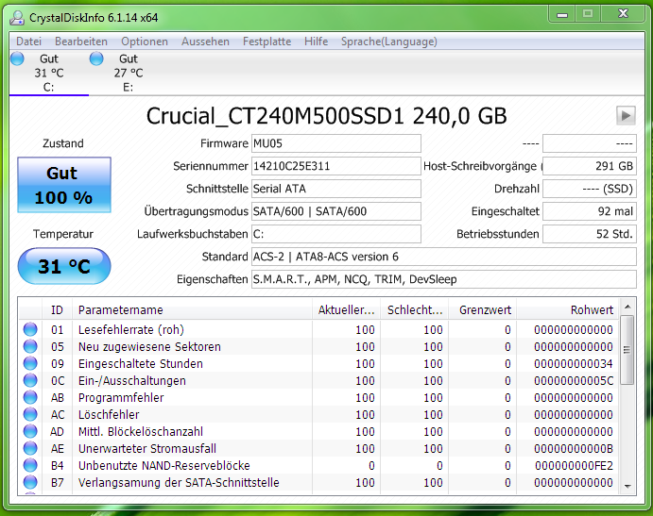Click the blue status orb for drive E:
The width and height of the screenshot is (653, 516).
(96, 58)
